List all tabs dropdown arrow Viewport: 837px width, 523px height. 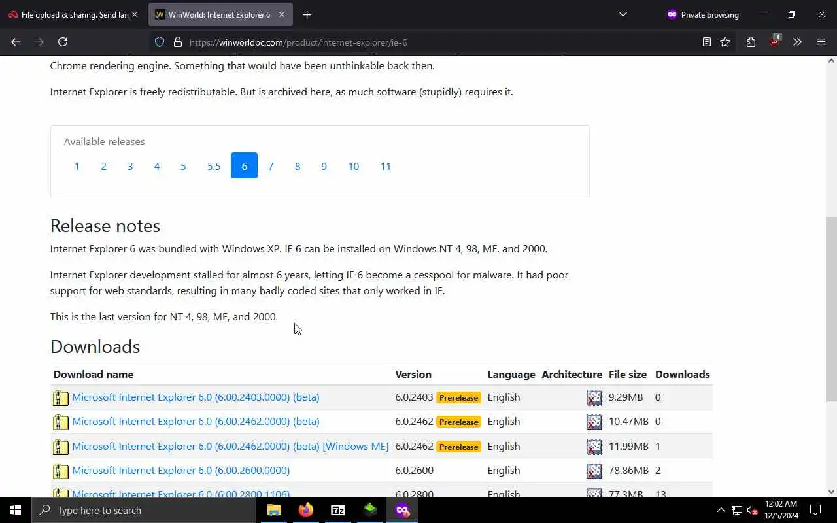tap(623, 14)
